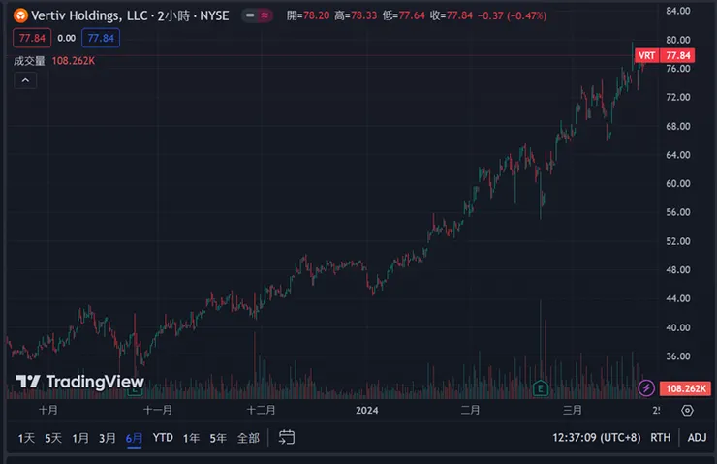Select the 3月 time range
Viewport: 717px width, 464px height.
coord(107,438)
